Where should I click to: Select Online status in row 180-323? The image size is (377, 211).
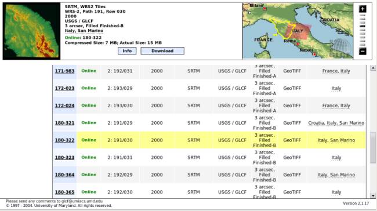click(89, 158)
